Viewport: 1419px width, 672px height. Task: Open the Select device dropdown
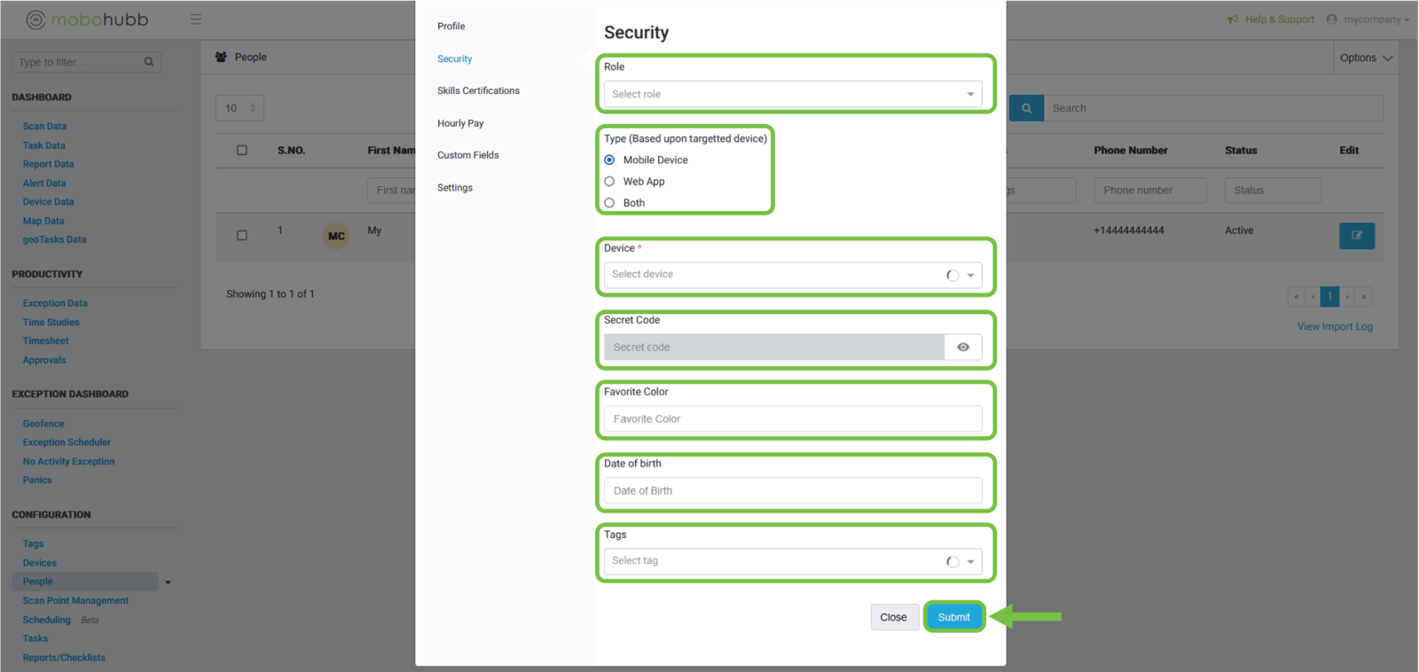click(x=792, y=275)
